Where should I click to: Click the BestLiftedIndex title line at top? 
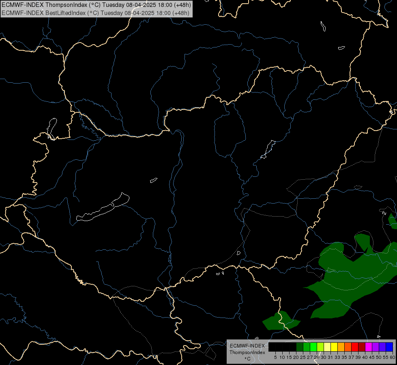point(95,13)
